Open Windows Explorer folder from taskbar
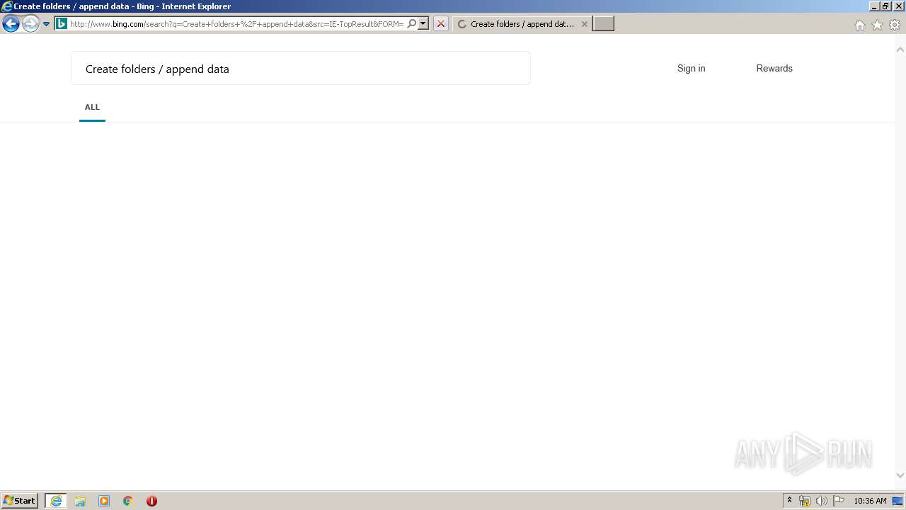Viewport: 906px width, 510px height. 80,501
